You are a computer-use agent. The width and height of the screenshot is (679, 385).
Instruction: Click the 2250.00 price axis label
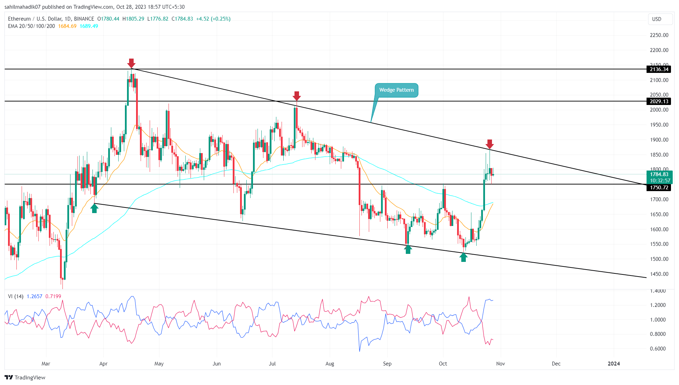click(x=659, y=35)
